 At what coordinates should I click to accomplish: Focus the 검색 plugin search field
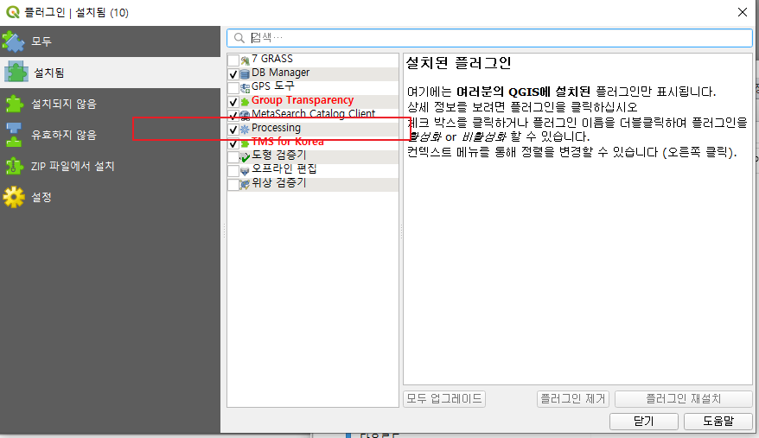tap(489, 38)
